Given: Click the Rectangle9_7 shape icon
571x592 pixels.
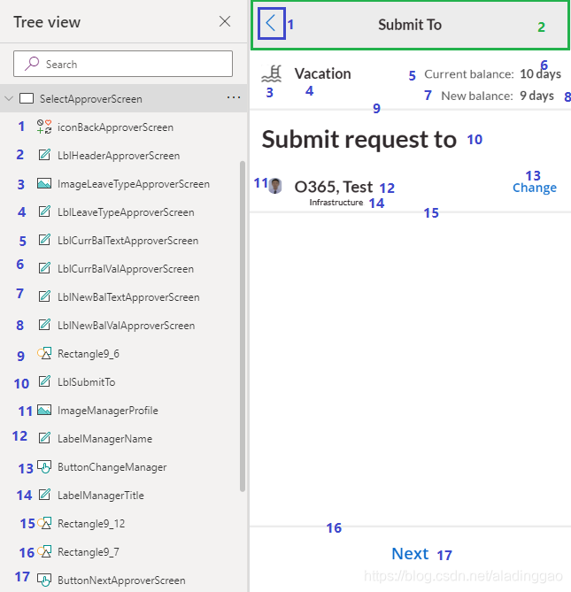Looking at the screenshot, I should [x=44, y=551].
